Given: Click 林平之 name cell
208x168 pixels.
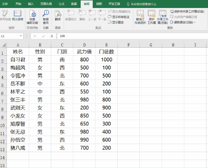Looking at the screenshot, I should point(18,92).
